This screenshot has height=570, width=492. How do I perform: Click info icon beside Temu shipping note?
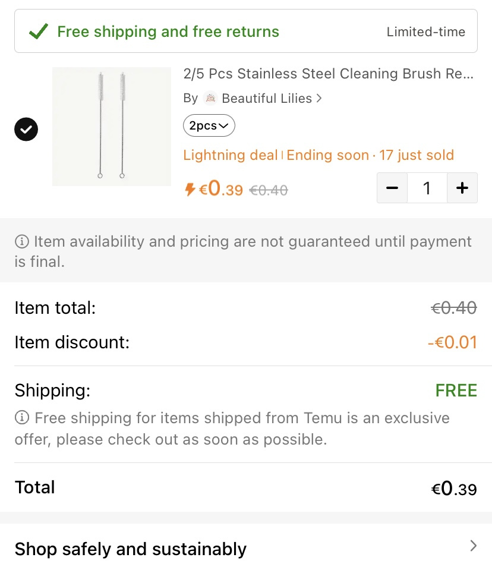coord(22,417)
